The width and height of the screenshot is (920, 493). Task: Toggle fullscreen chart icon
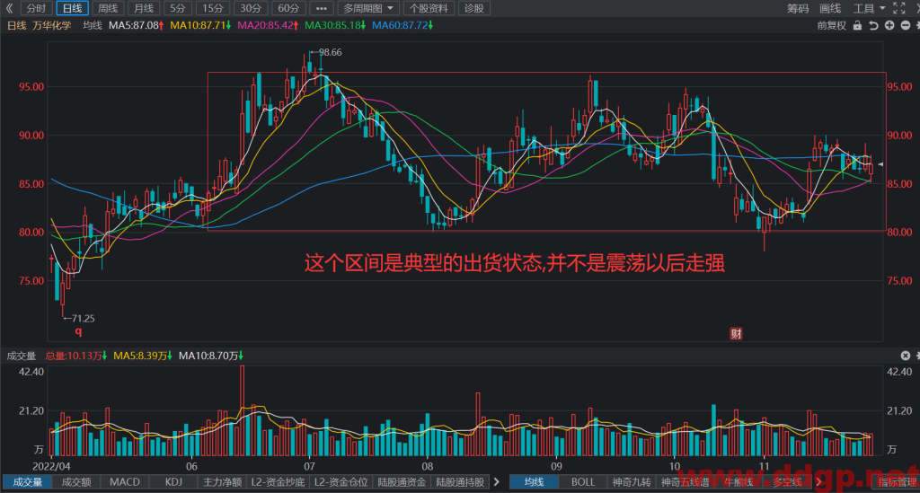(898, 8)
